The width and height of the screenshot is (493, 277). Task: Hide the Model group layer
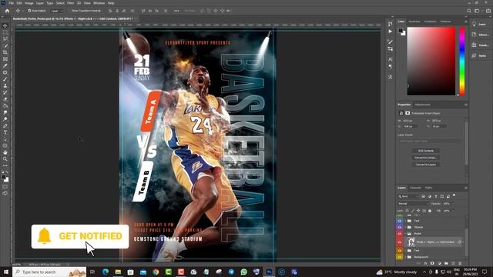400,234
